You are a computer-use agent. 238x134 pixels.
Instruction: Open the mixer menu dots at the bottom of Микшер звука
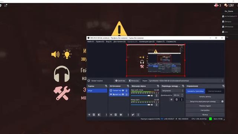tap(138, 115)
